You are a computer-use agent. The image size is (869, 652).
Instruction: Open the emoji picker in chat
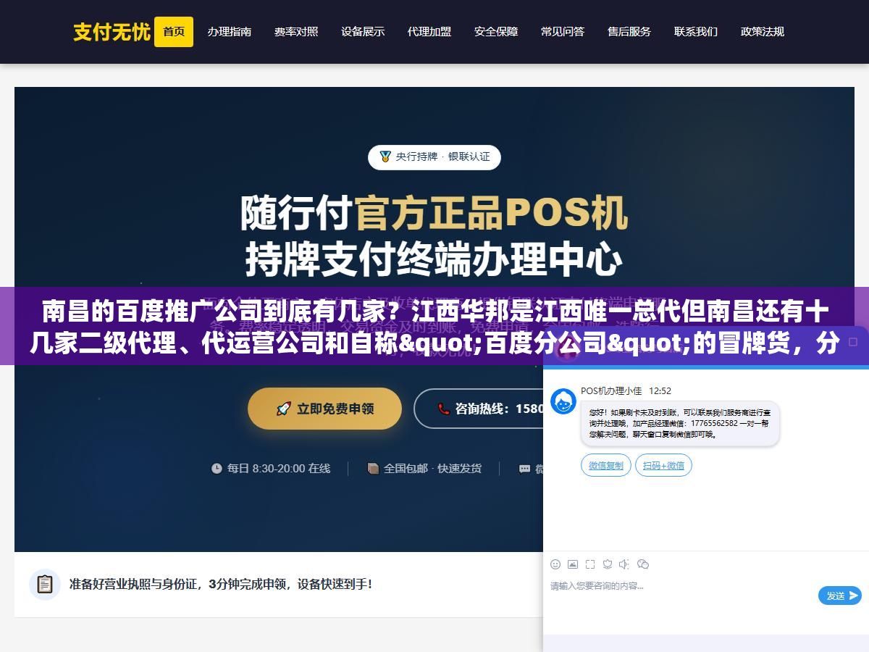555,564
